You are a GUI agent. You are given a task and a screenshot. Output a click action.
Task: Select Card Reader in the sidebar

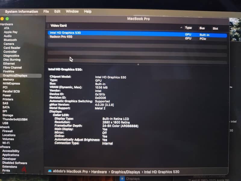pyautogui.click(x=12, y=48)
